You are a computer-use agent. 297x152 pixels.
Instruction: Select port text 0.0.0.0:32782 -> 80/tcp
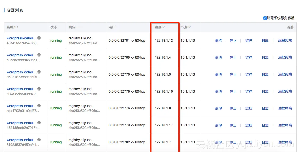(127, 142)
